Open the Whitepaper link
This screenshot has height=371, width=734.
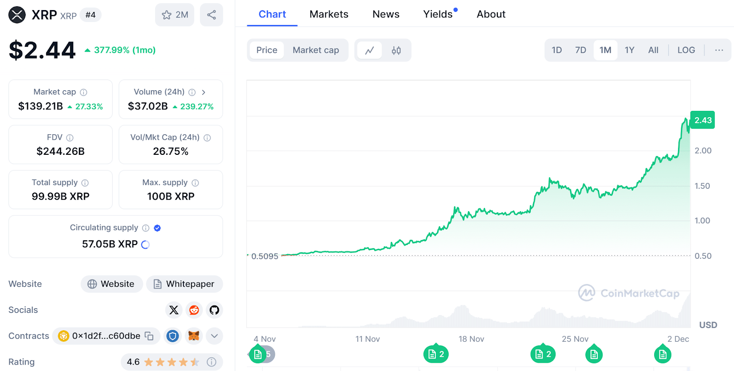point(184,284)
